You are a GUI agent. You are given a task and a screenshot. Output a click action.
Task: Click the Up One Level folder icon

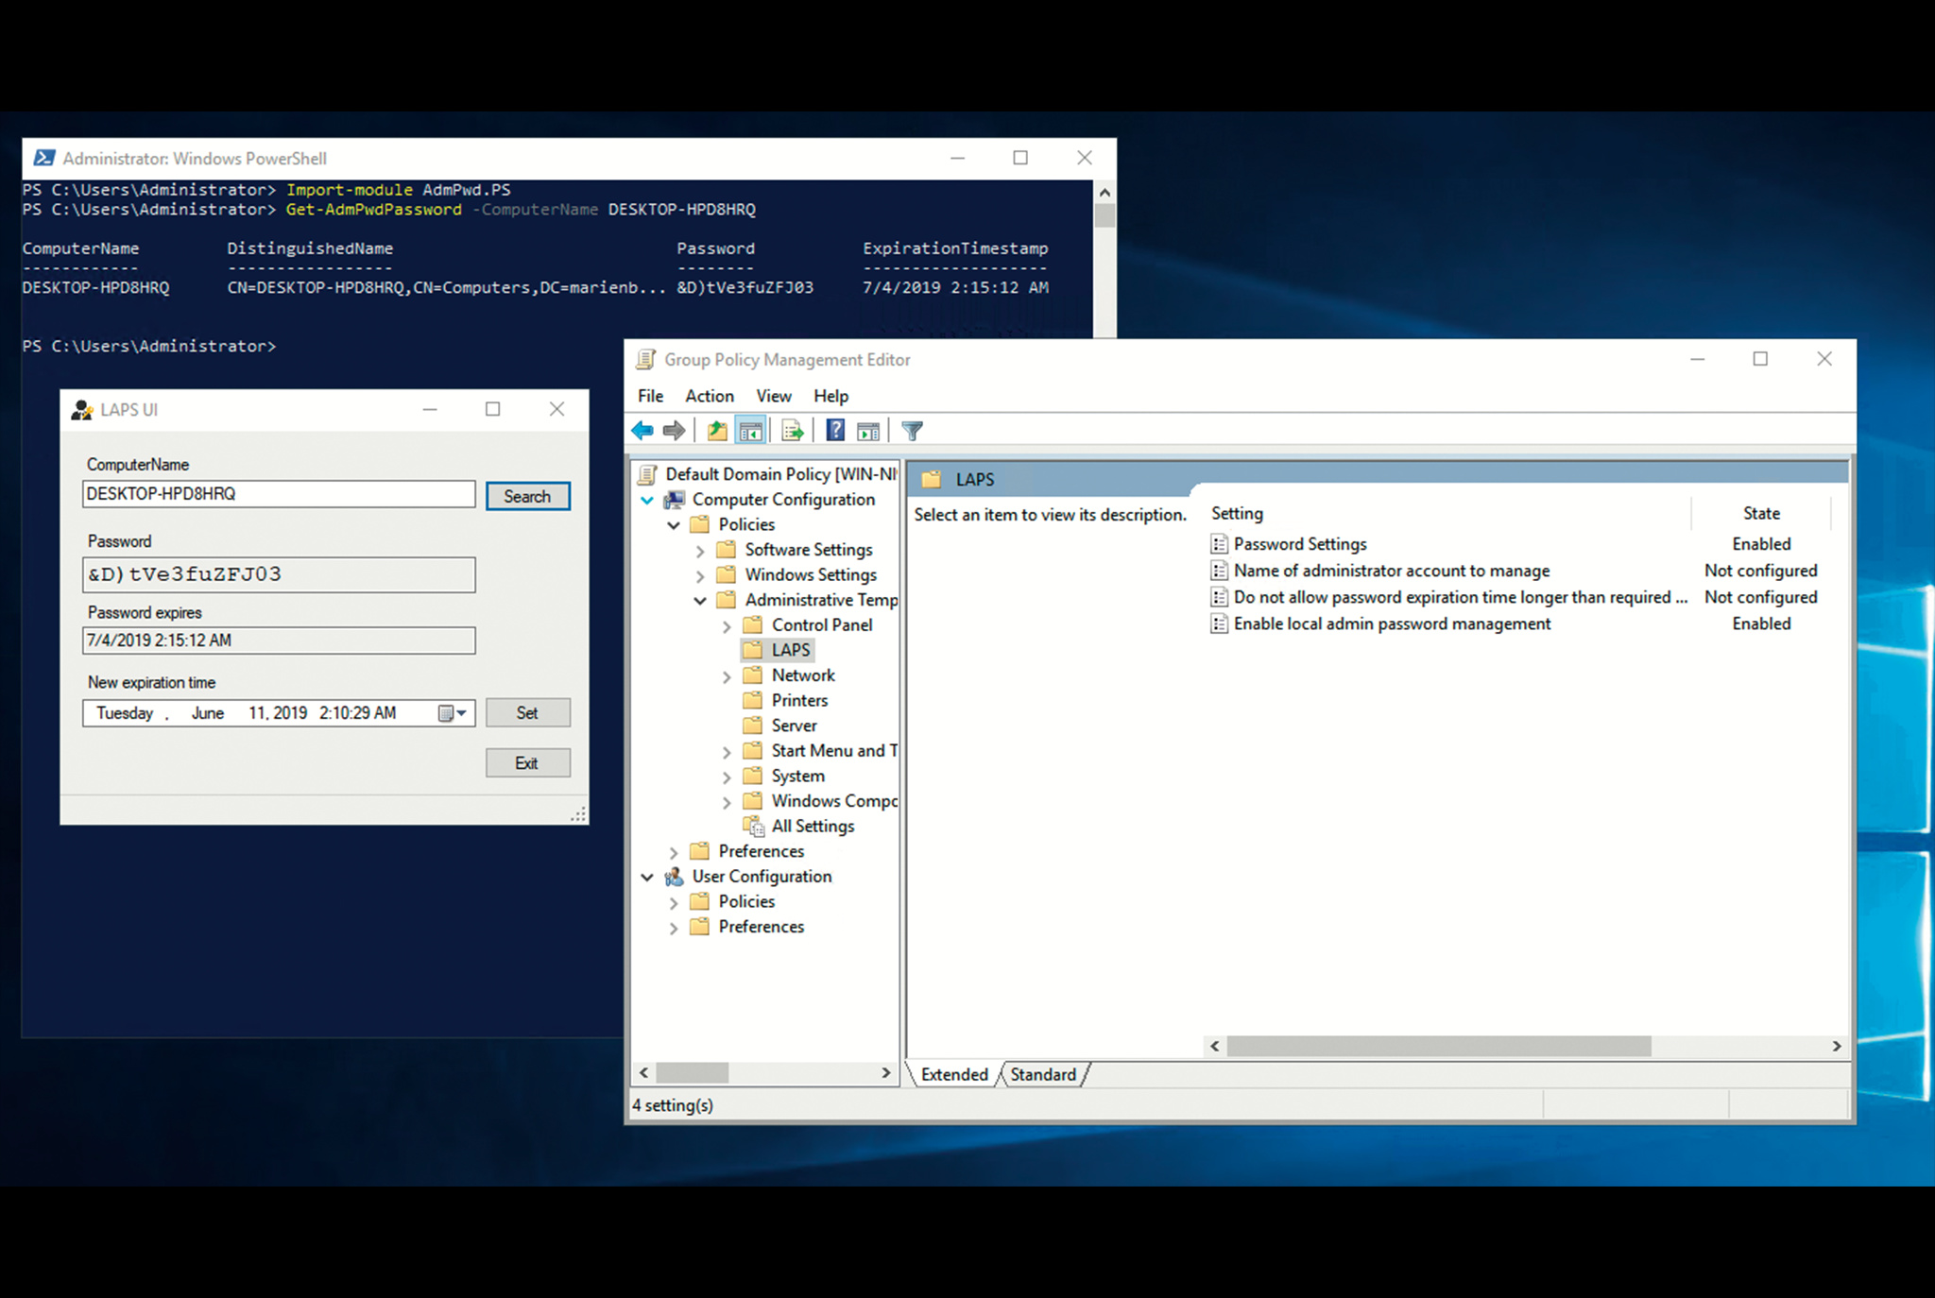click(717, 432)
